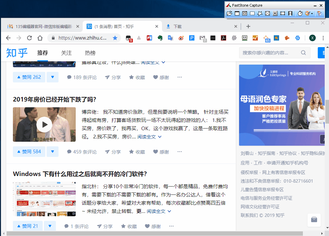The height and width of the screenshot is (236, 329).
Task: Select Capture Active Window in FastStone
Action: (x=237, y=14)
